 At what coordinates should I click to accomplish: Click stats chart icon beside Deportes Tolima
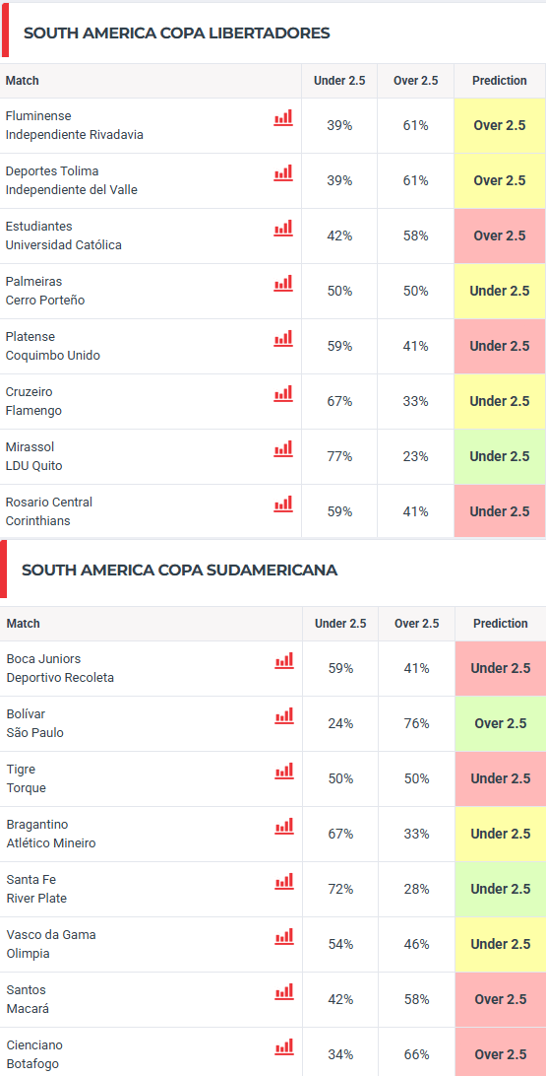pyautogui.click(x=283, y=172)
